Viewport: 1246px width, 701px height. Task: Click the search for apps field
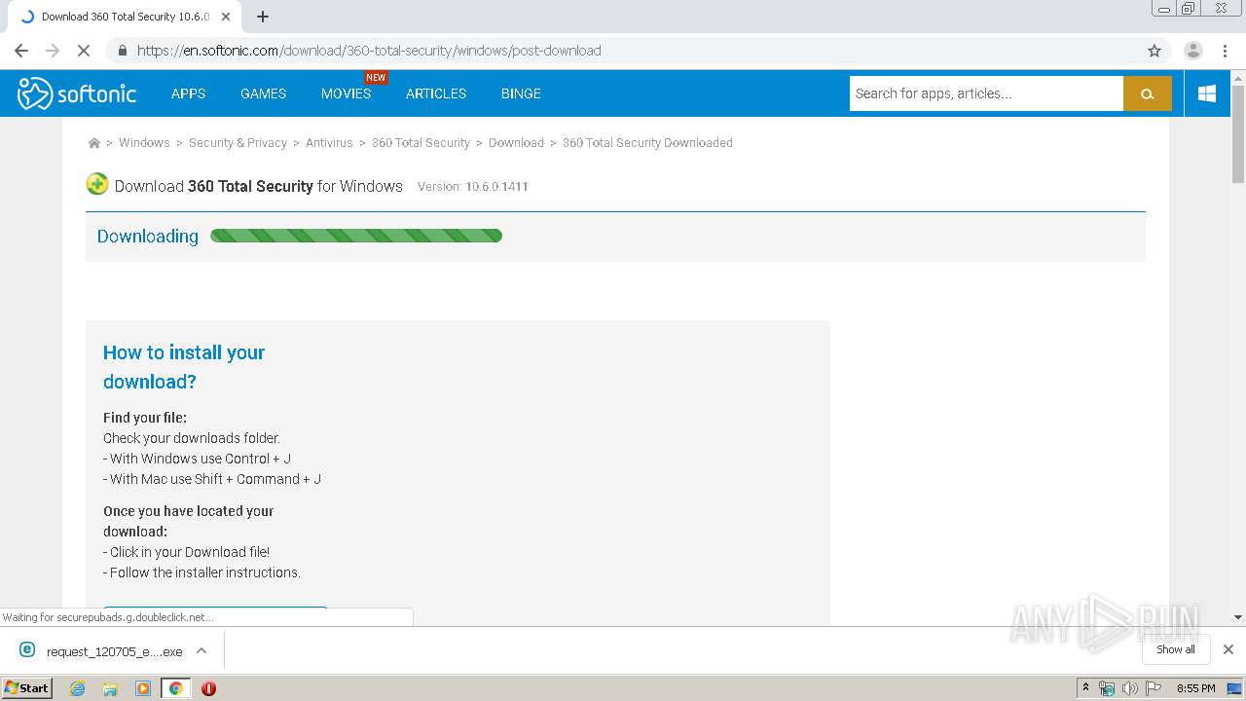point(986,93)
